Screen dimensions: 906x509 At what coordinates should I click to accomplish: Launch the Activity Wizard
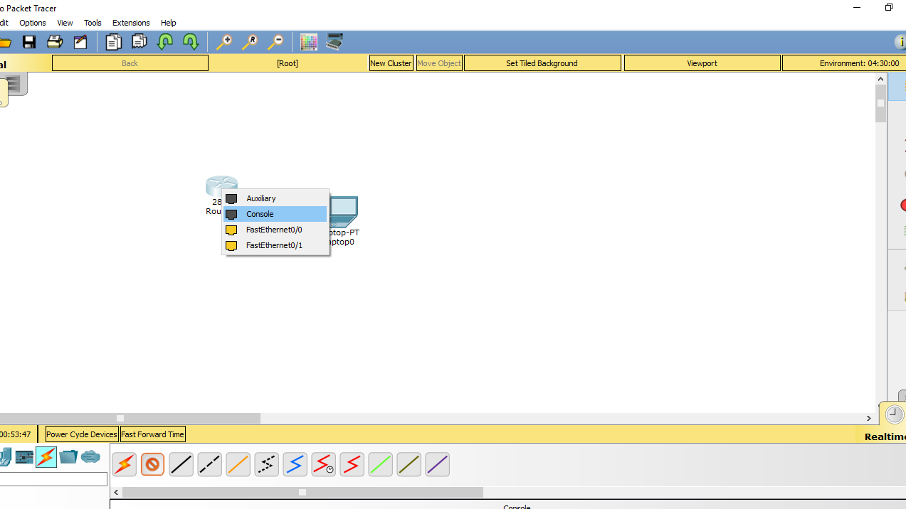[x=80, y=42]
